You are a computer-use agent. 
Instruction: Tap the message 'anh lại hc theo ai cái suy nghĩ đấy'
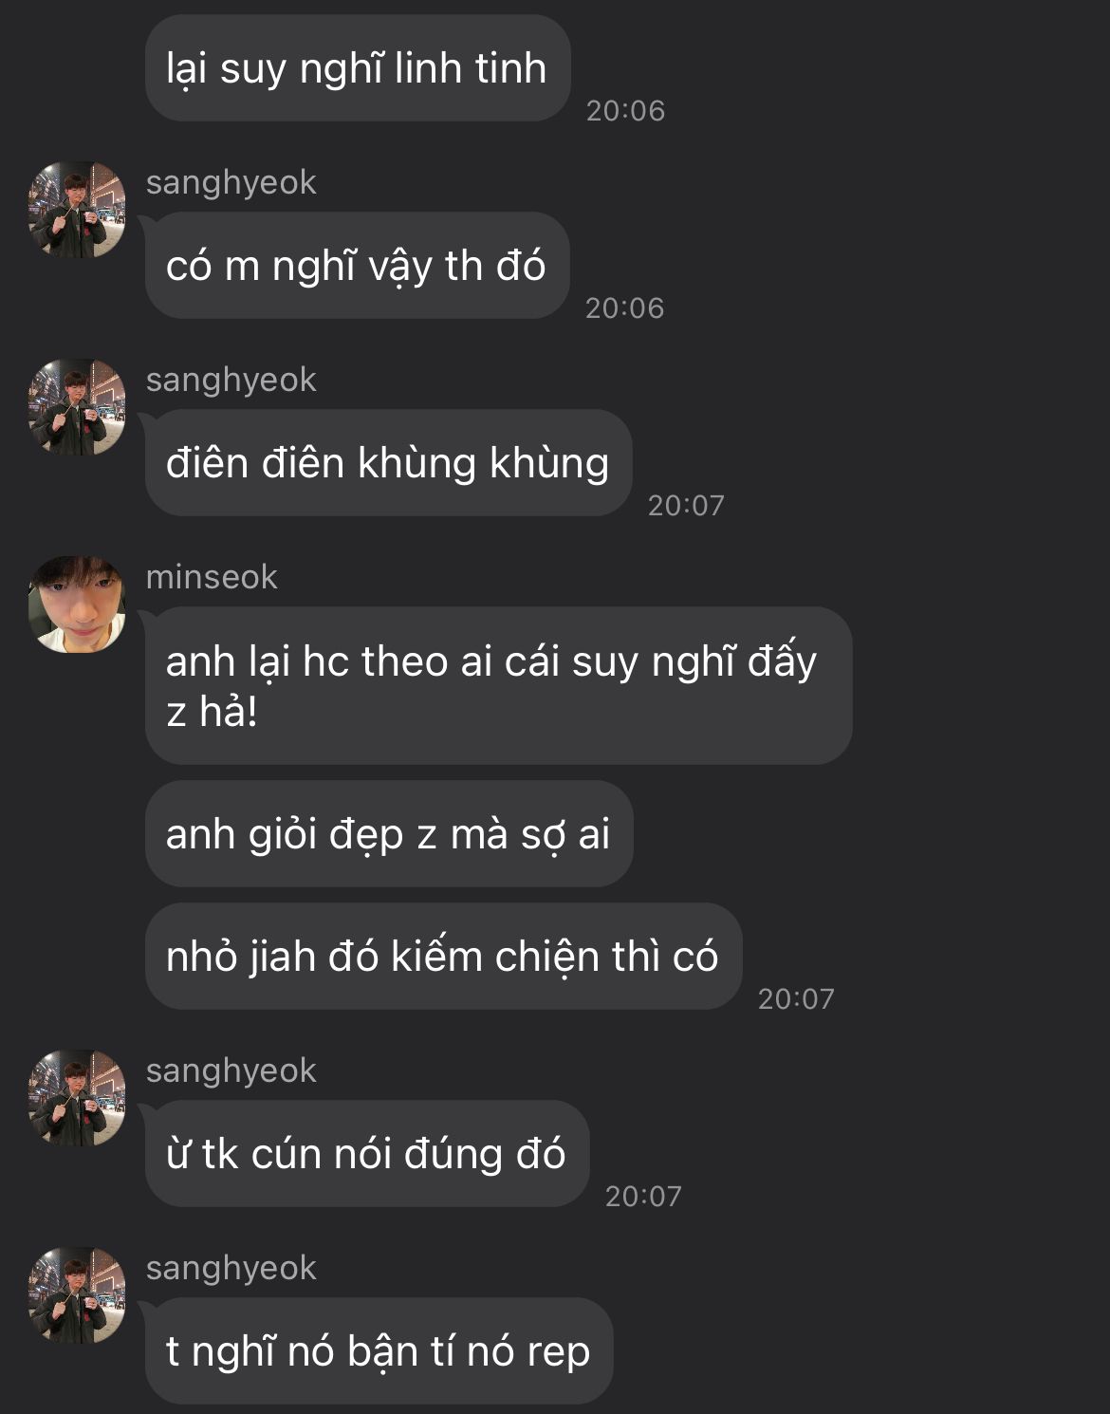(499, 686)
